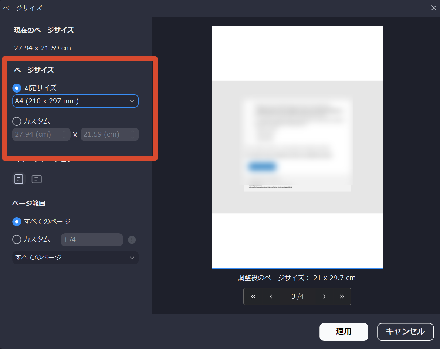Click the page preview thumbnail
Viewport: 440px width, 349px height.
click(x=297, y=147)
